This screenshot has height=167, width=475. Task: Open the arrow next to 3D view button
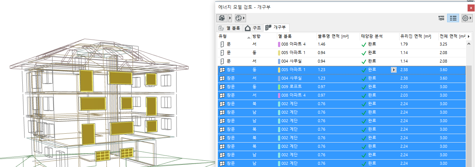(x=230, y=18)
